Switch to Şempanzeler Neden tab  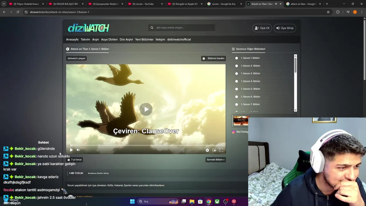105,4
